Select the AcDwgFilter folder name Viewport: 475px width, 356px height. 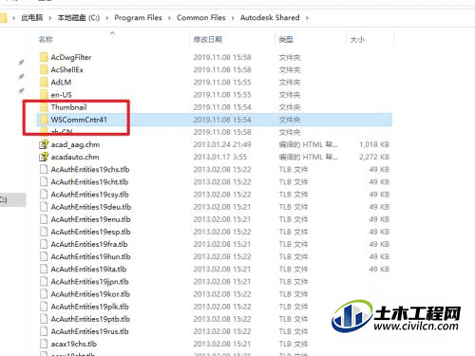pyautogui.click(x=71, y=57)
